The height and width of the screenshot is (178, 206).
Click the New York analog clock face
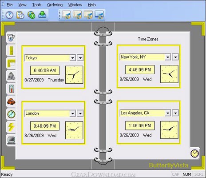(169, 74)
